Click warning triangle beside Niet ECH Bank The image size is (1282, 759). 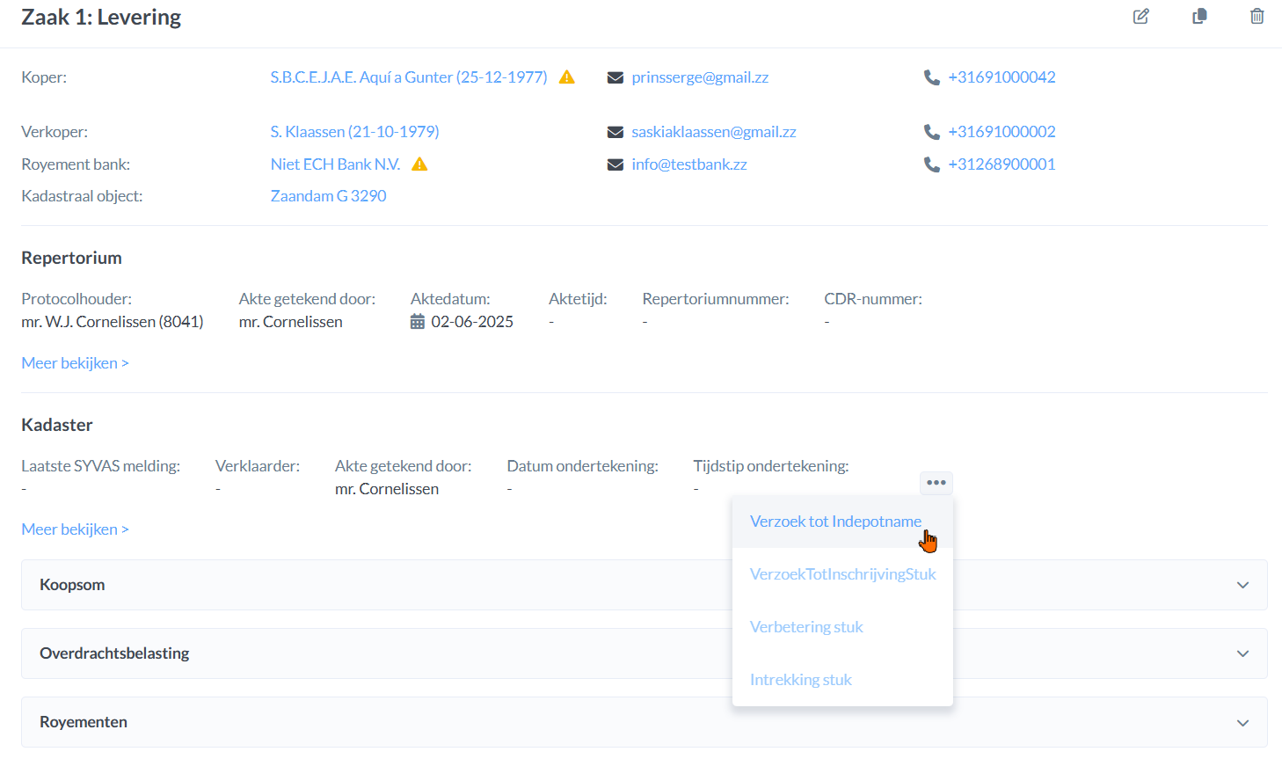tap(419, 164)
